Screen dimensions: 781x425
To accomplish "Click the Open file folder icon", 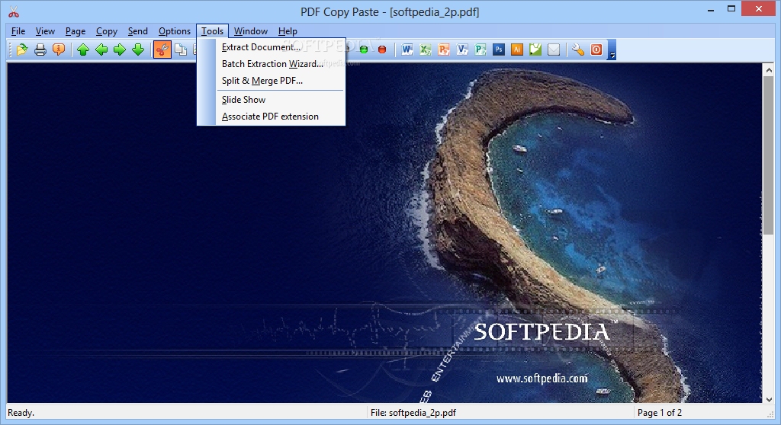I will pos(22,50).
